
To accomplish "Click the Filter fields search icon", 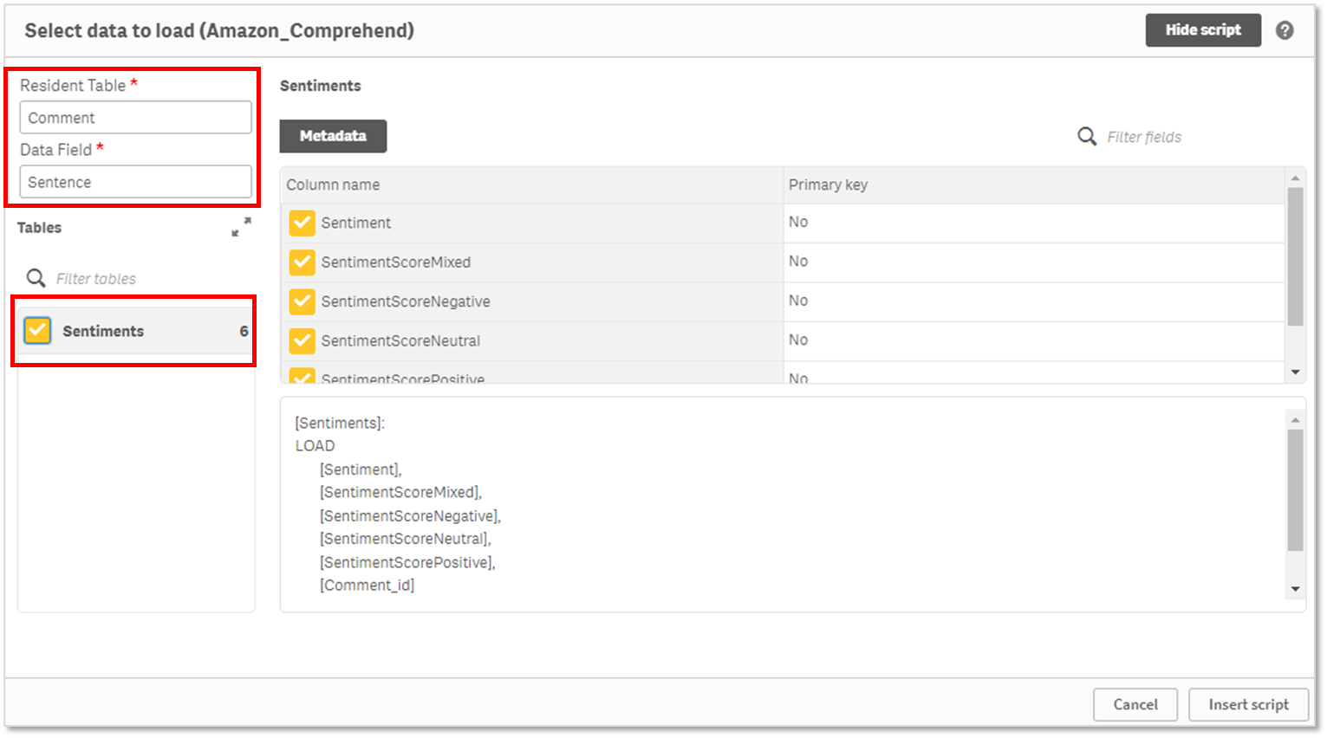I will click(1087, 137).
